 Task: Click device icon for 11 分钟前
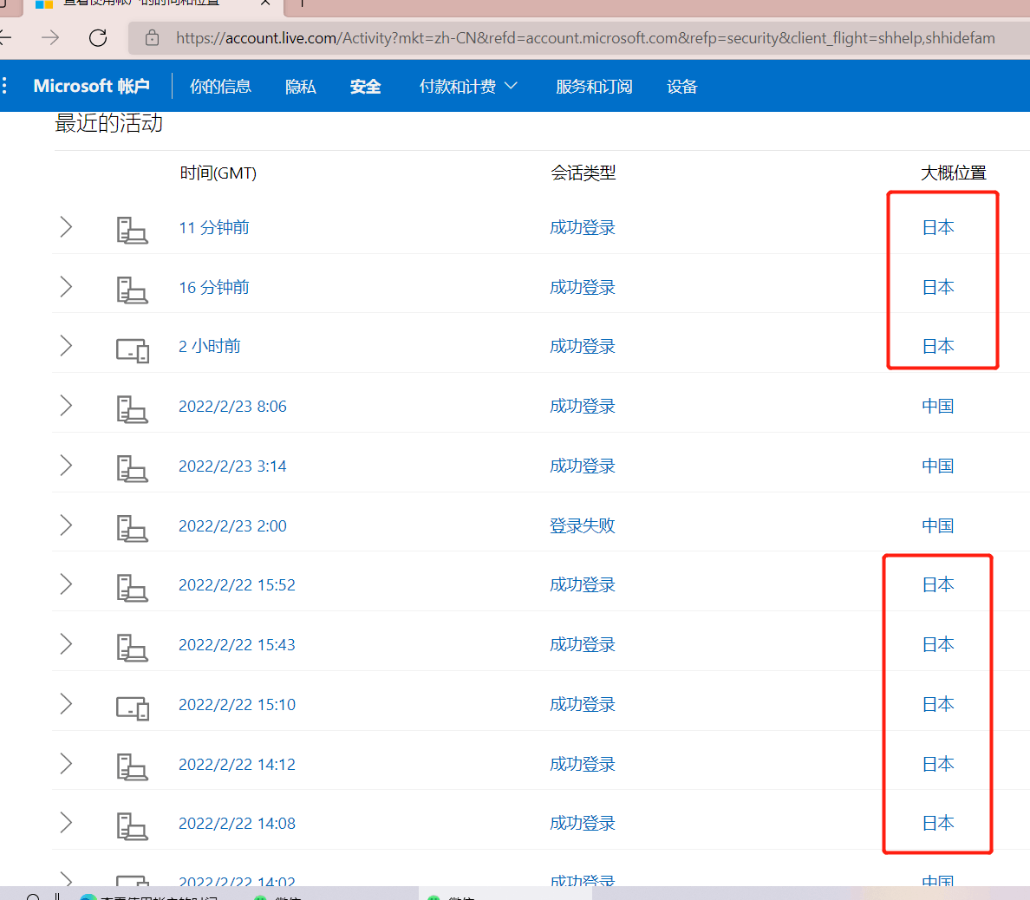tap(132, 231)
